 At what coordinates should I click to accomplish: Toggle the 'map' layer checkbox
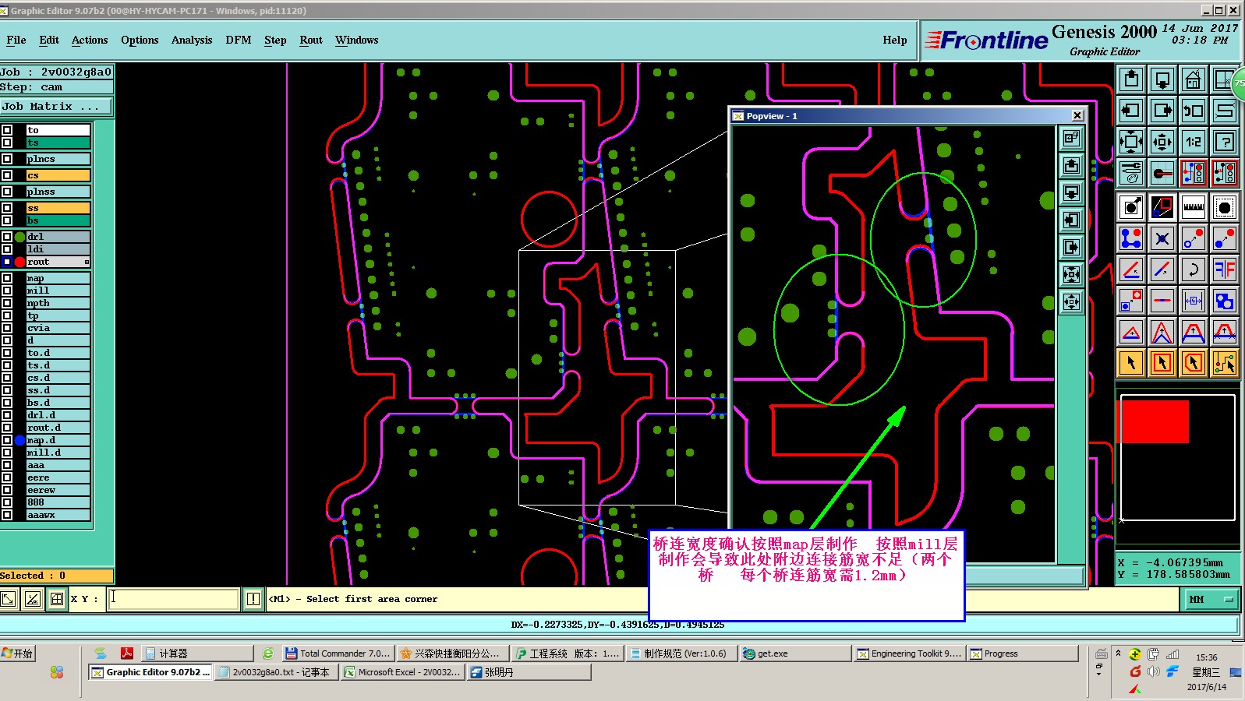[x=7, y=278]
